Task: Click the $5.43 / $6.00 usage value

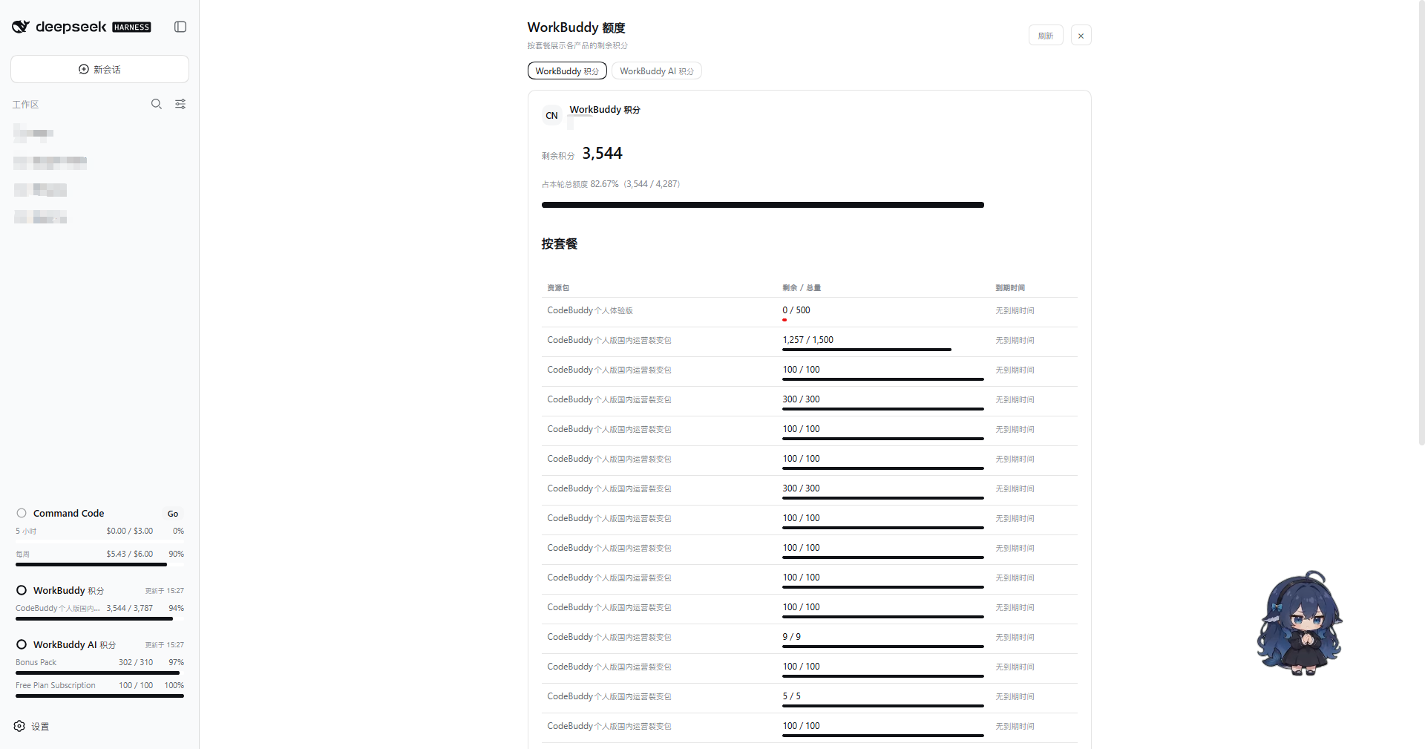Action: point(130,555)
